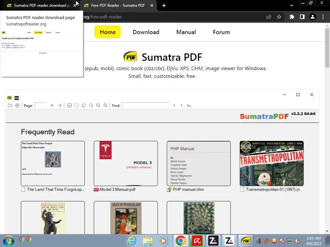Open Internet Explorer from taskbar
This screenshot has width=330, height=247.
[x=132, y=241]
